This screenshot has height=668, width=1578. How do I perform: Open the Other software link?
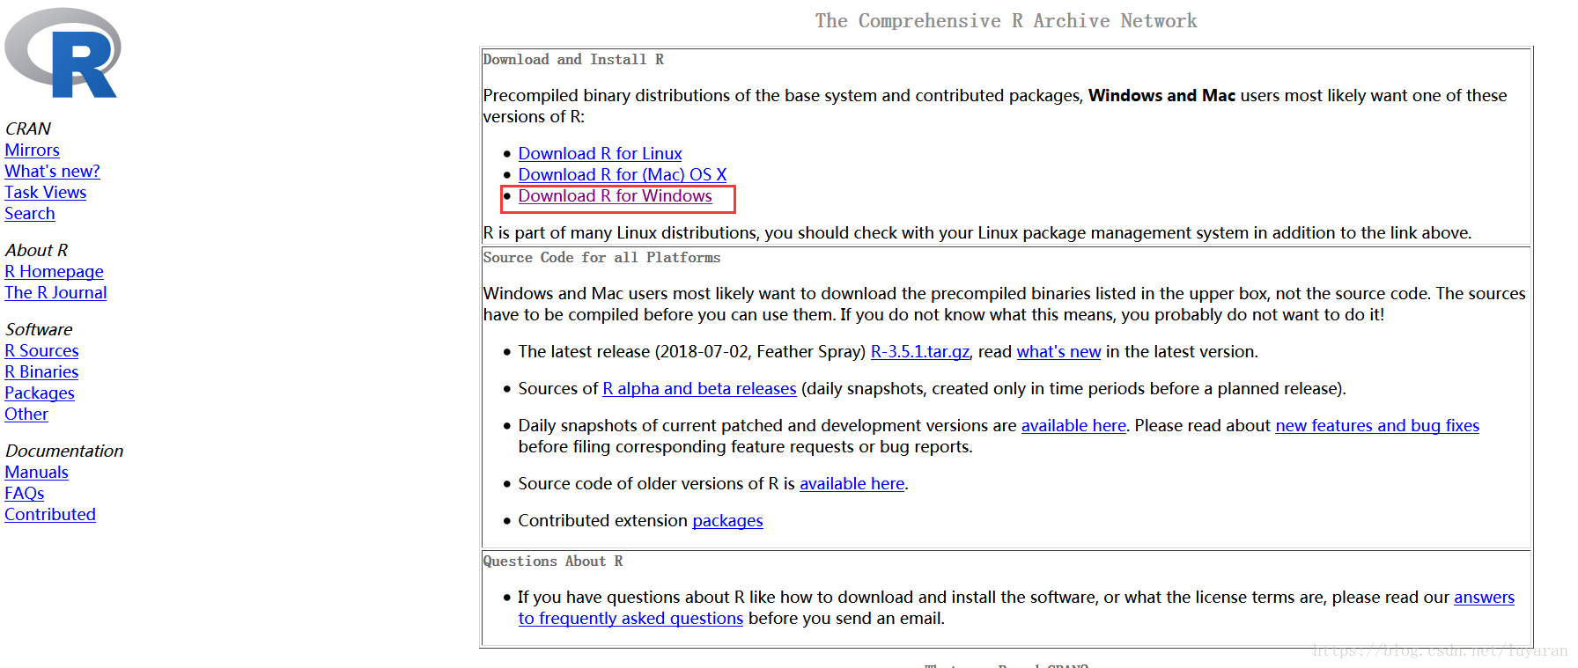coord(26,415)
